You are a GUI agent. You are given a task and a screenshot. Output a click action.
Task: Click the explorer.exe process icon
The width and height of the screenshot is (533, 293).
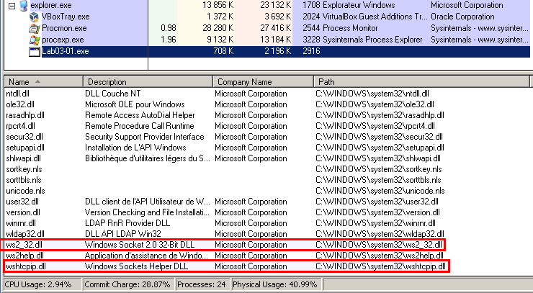(x=24, y=5)
